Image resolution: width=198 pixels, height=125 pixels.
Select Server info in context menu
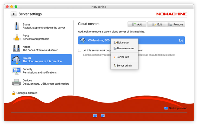[x=123, y=57]
